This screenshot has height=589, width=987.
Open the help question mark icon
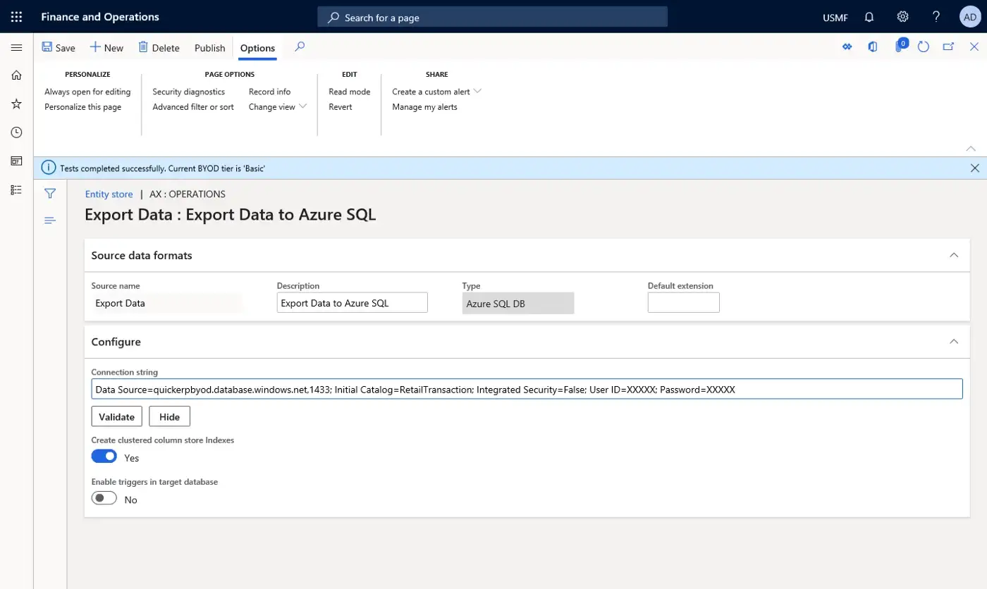[x=936, y=17]
